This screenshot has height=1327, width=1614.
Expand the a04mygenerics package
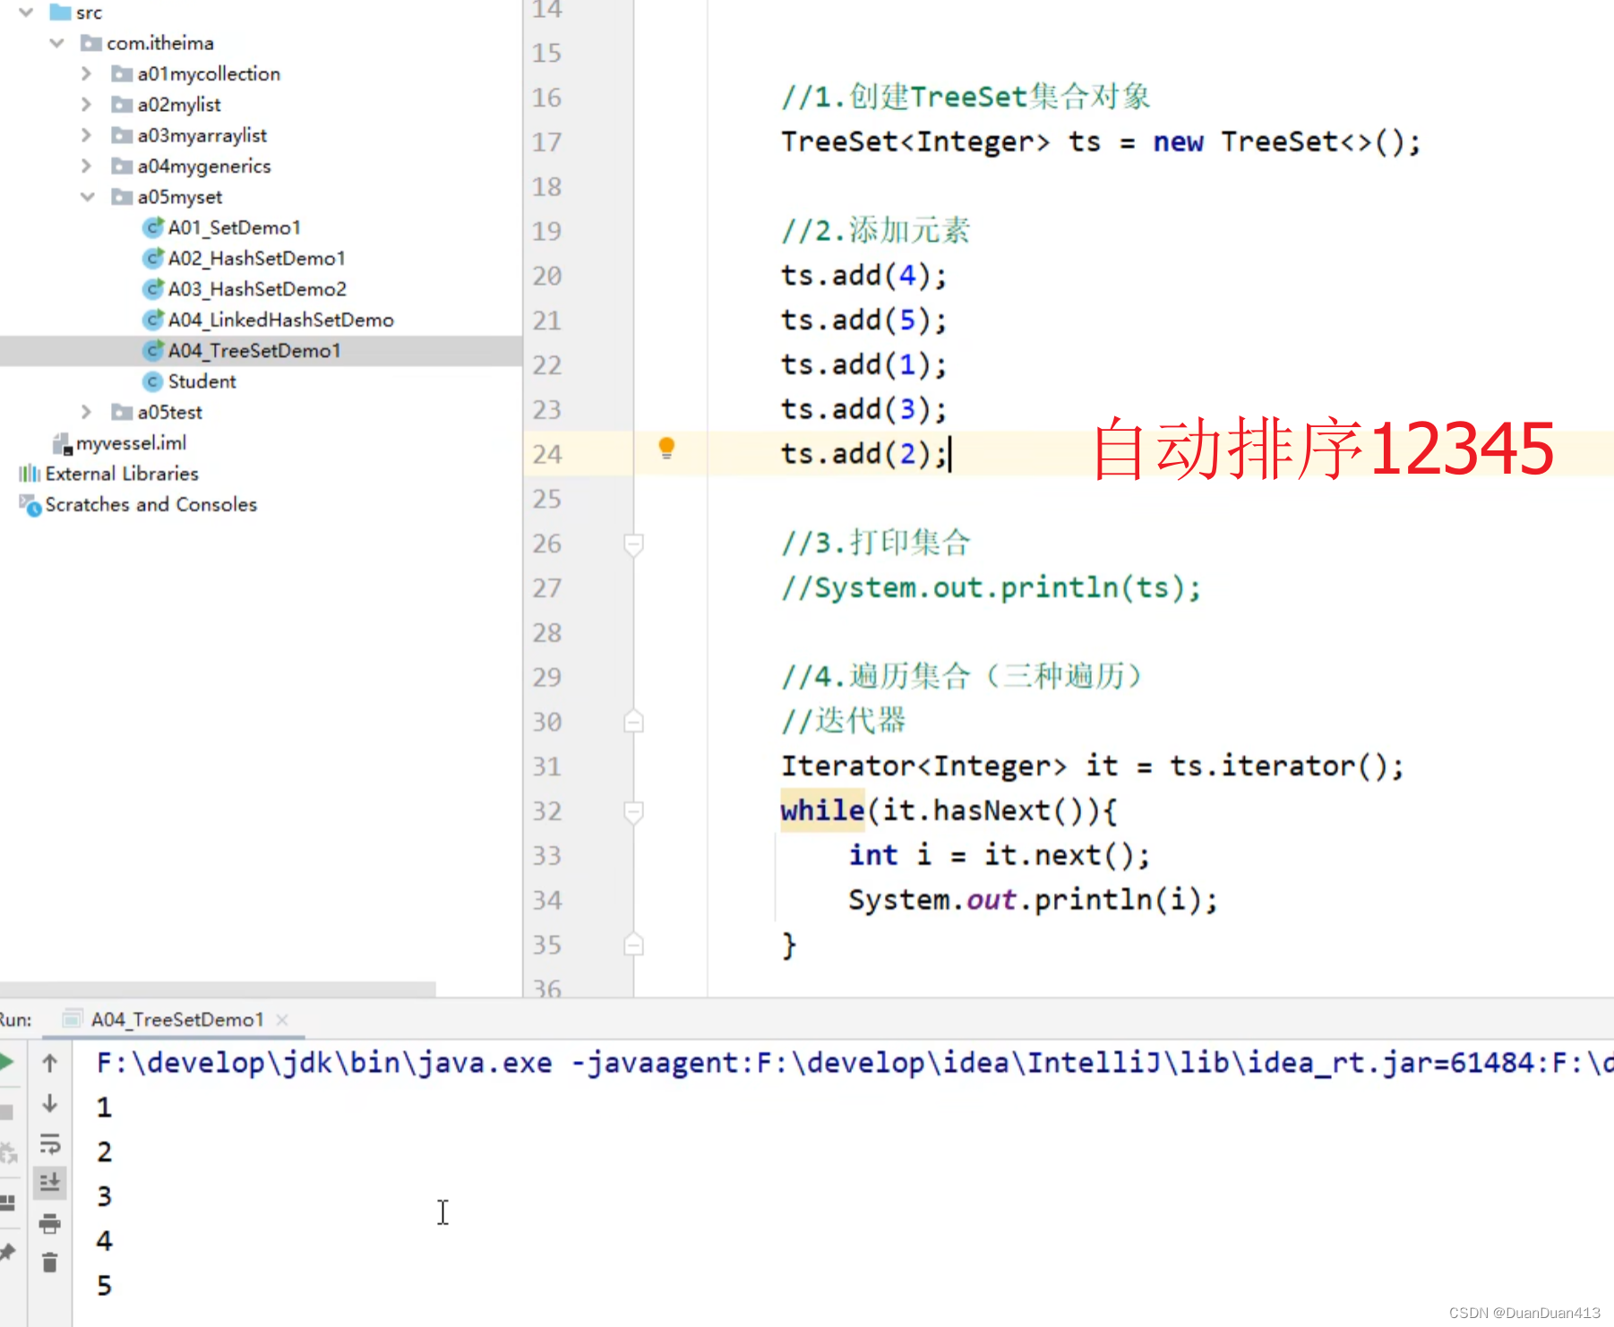(x=87, y=166)
